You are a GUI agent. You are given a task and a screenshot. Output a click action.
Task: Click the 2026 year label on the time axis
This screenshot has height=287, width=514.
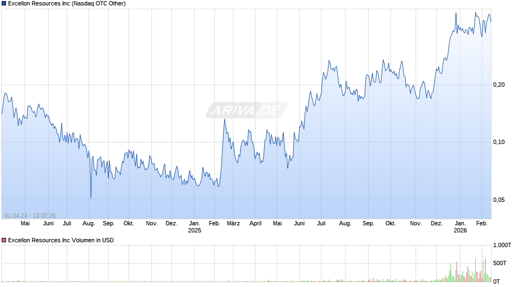[460, 230]
